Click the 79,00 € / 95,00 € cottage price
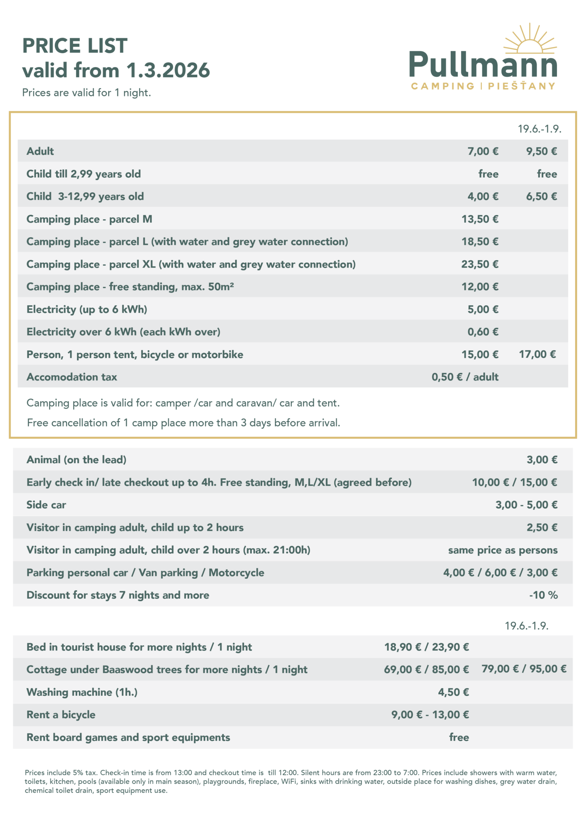Screen dimensions: 586x829 click(524, 669)
